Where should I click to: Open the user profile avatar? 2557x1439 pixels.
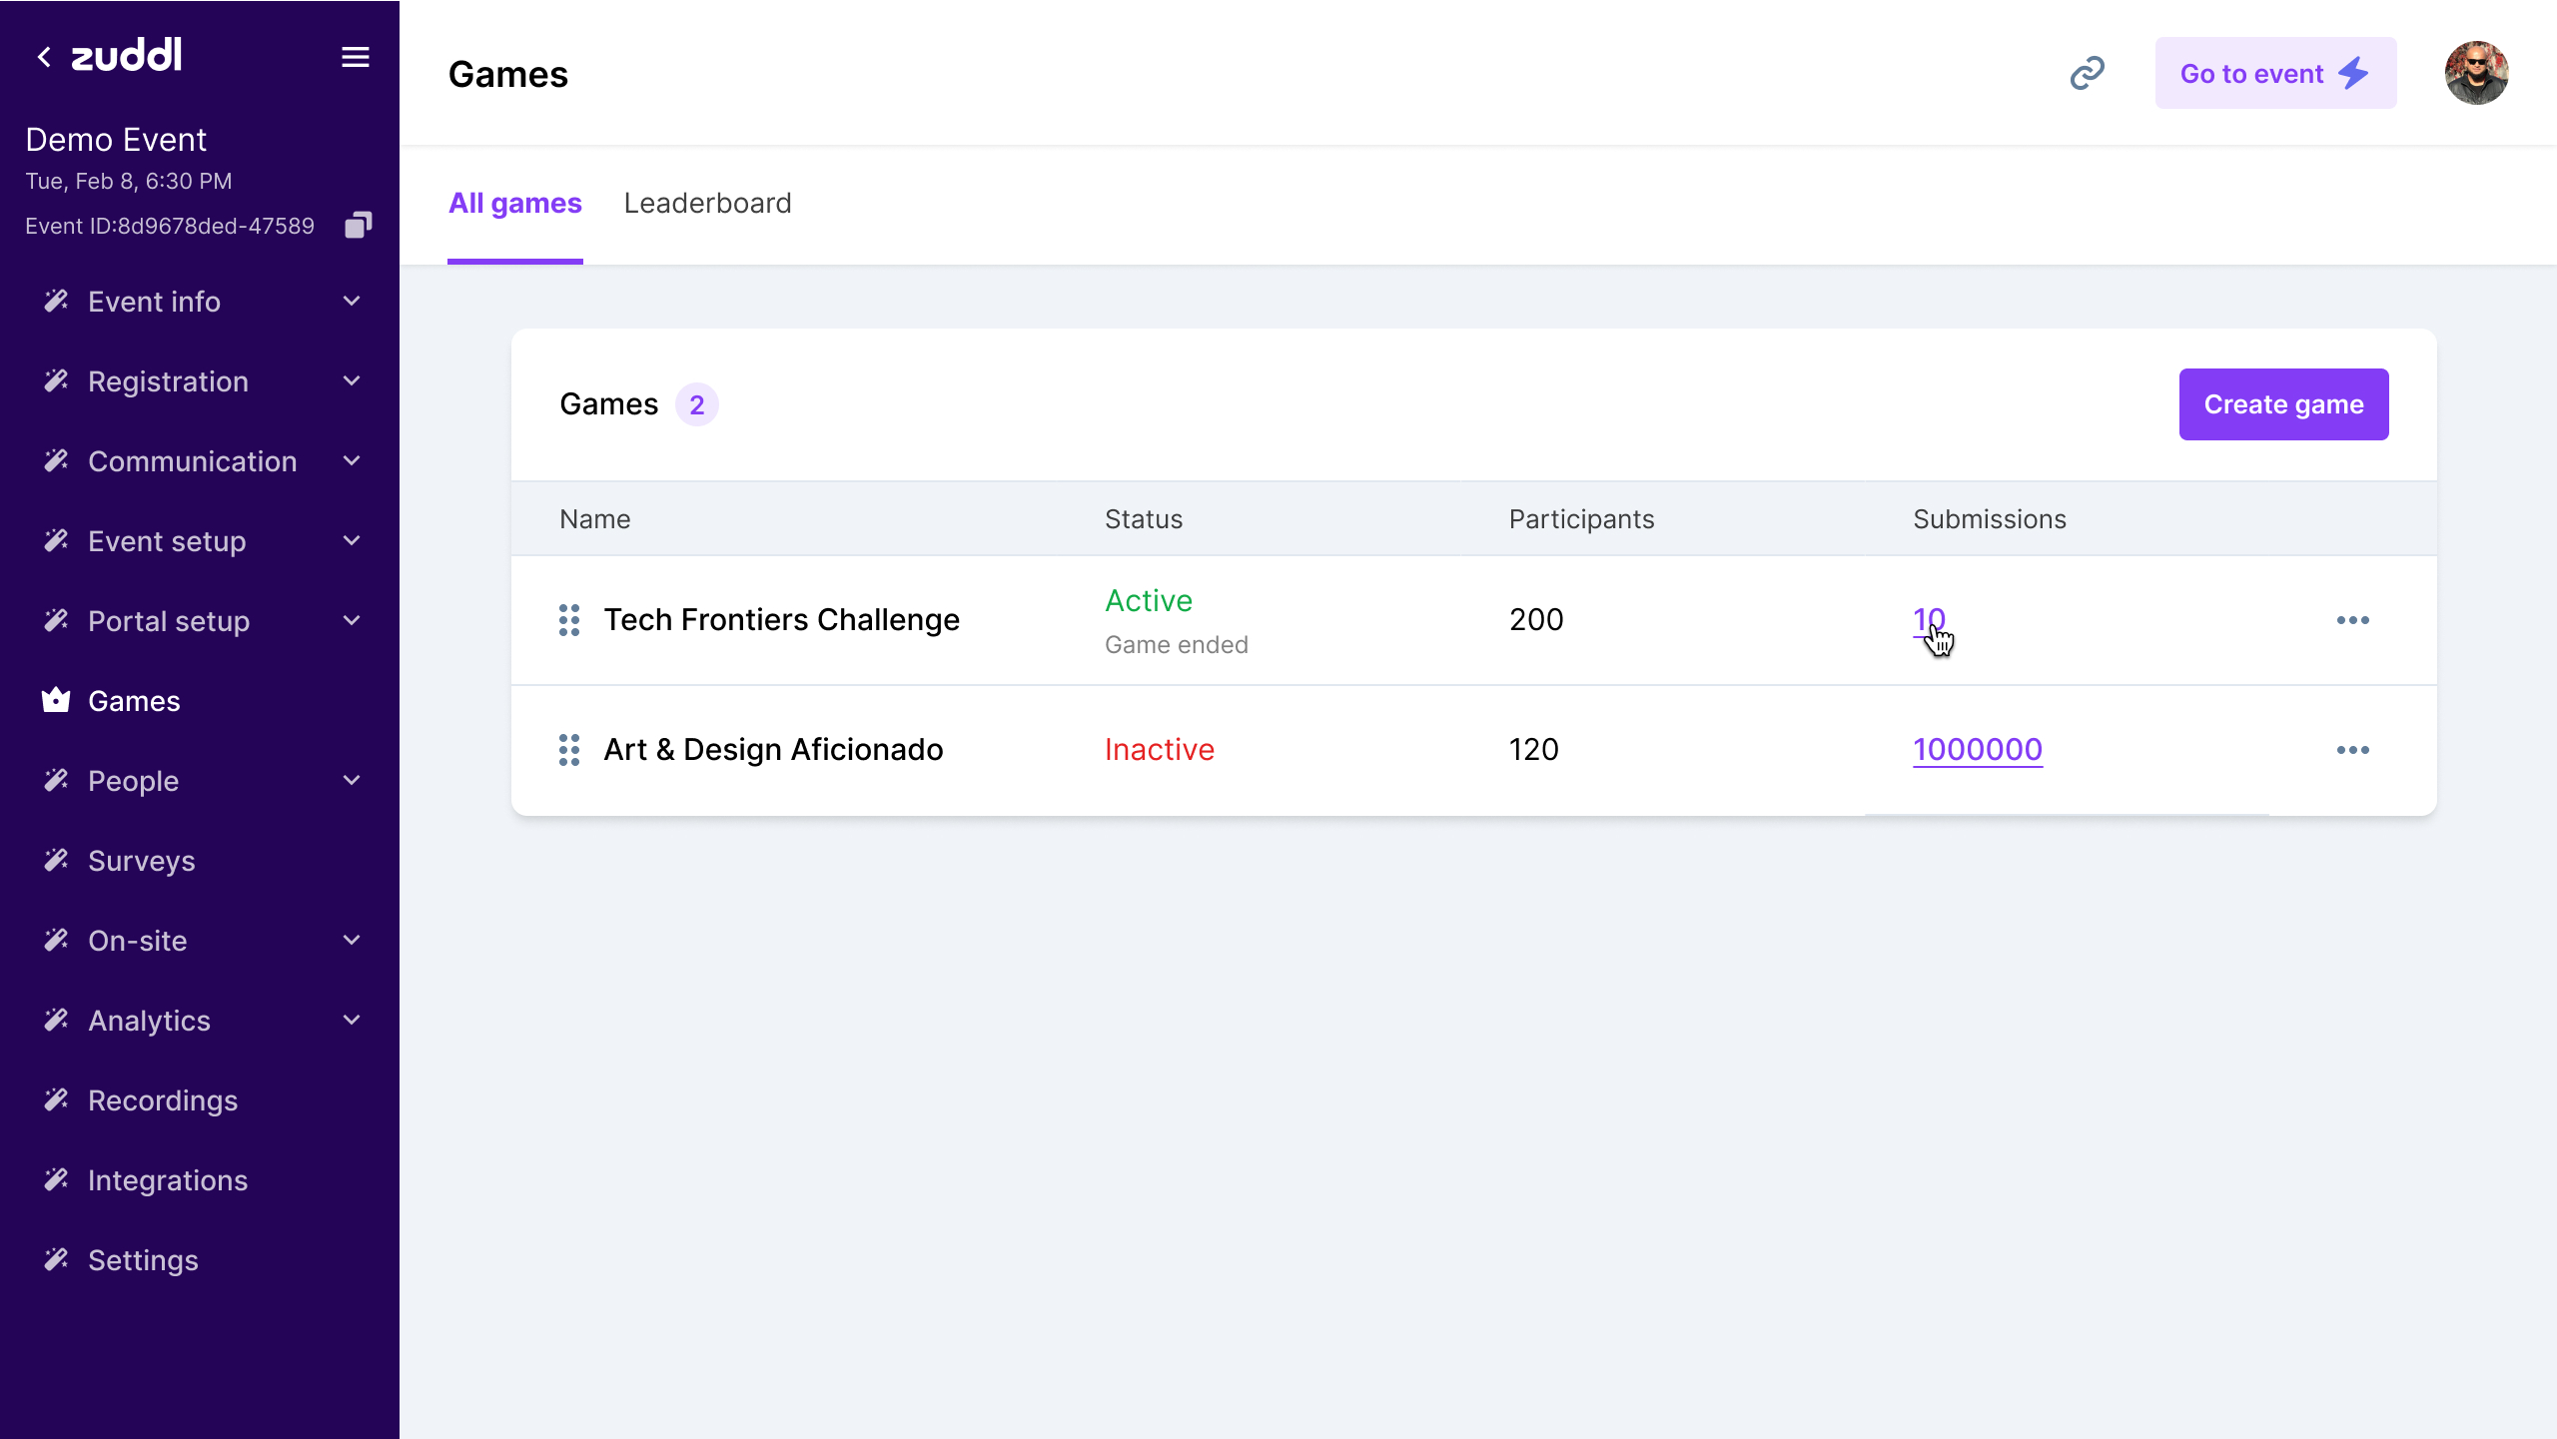click(2475, 73)
